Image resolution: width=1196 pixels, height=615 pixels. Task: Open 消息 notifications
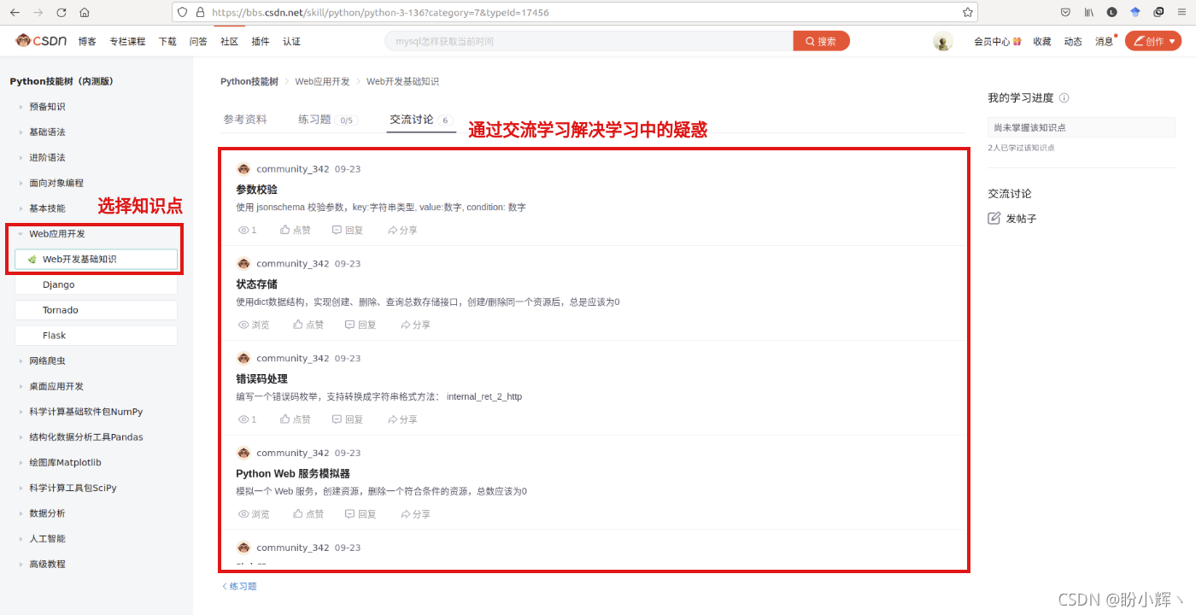click(1105, 41)
